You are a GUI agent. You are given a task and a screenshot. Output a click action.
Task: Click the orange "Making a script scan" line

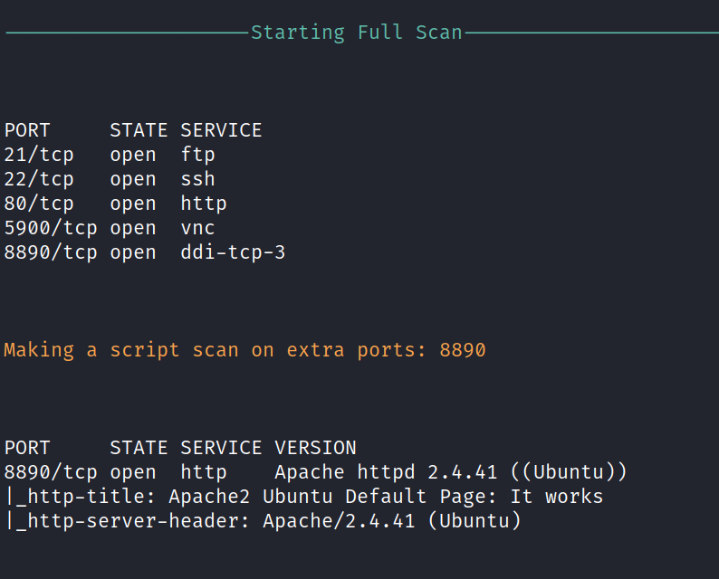coord(244,350)
